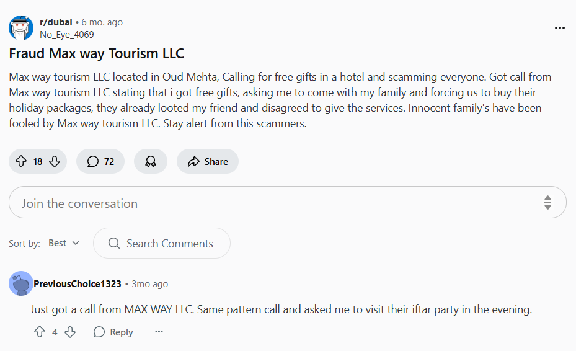Image resolution: width=576 pixels, height=351 pixels.
Task: Open the 72 comments button
Action: 100,161
